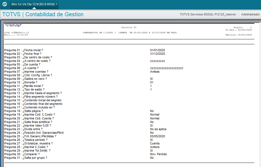
Task: Click the Hora 13:13:29 text
Action: point(16,35)
